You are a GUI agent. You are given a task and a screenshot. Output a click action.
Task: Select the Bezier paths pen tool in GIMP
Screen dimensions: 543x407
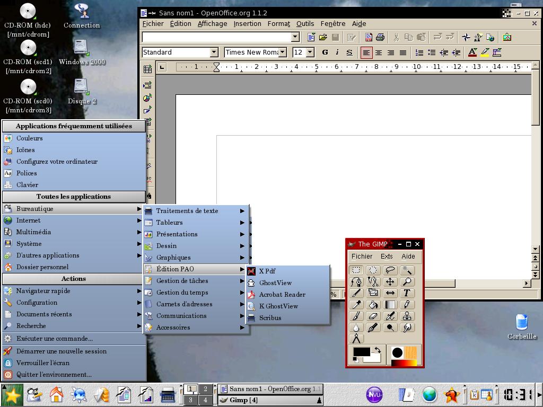356,282
